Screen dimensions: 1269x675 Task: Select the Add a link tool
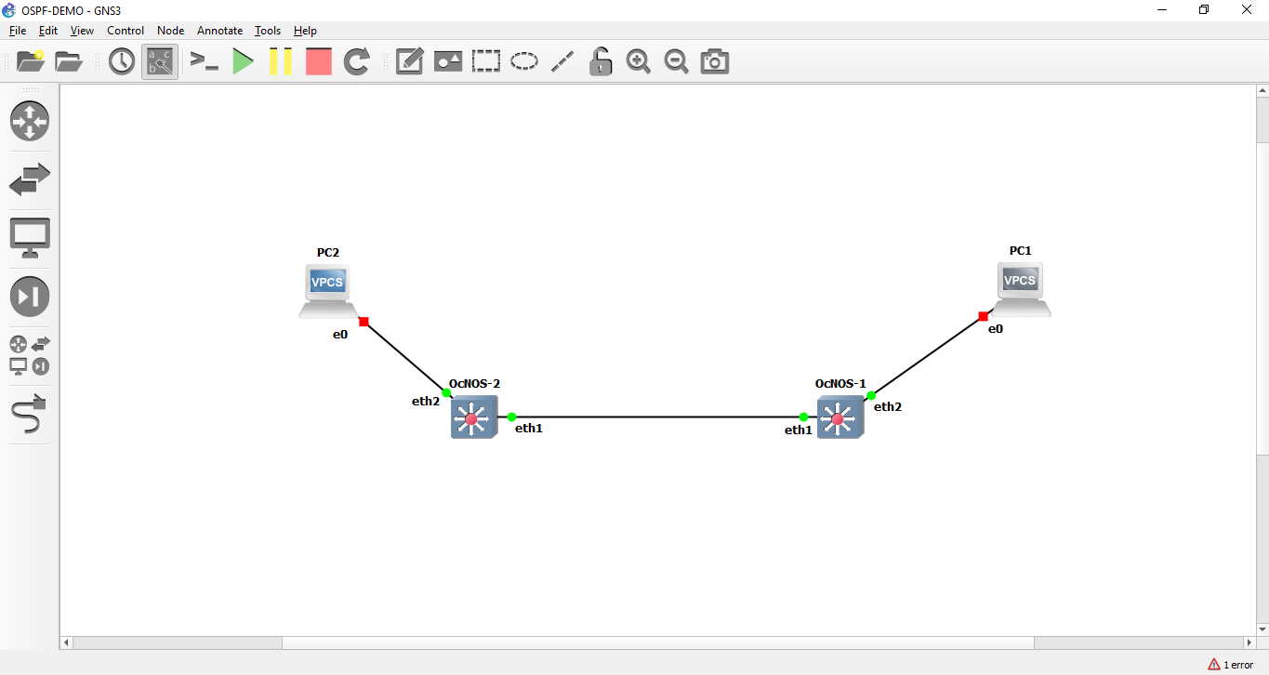[29, 415]
